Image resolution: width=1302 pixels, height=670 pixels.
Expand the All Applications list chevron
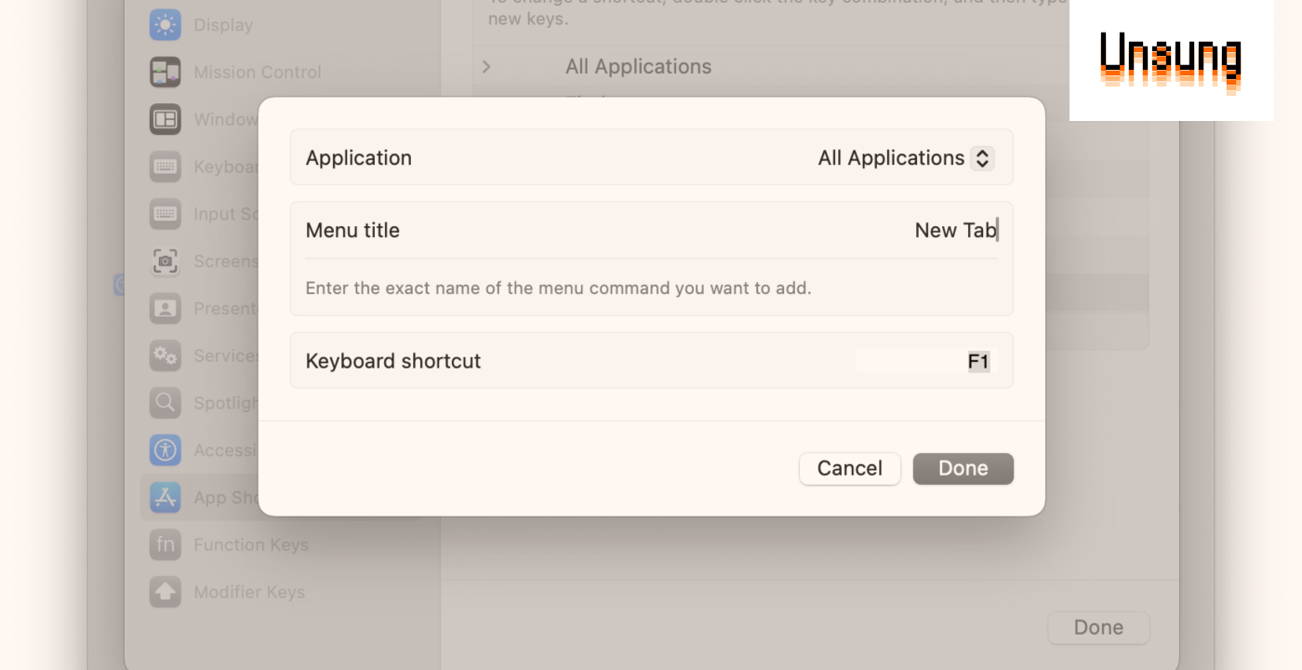(x=486, y=67)
